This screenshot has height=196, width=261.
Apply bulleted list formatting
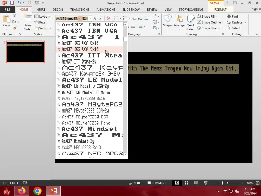point(116,18)
